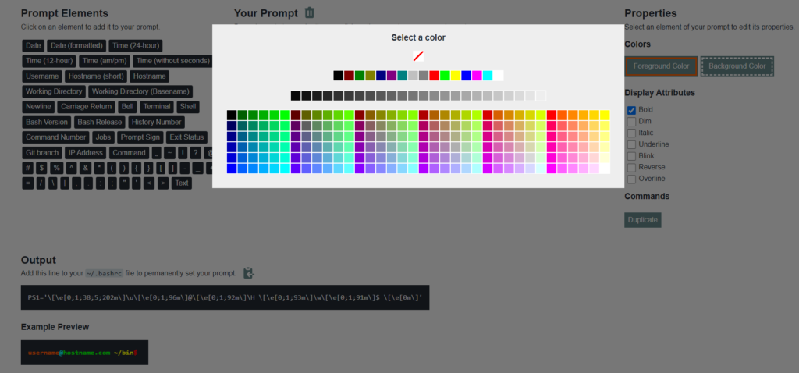
Task: Insert the Bash Release element
Action: (100, 123)
